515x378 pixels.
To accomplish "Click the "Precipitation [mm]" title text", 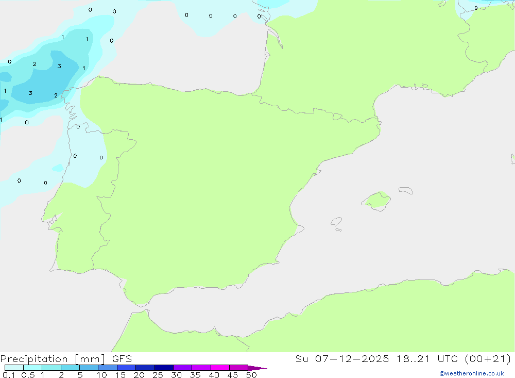I will pyautogui.click(x=53, y=359).
